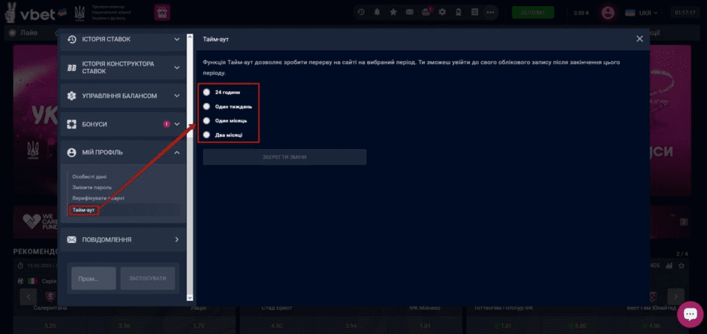
Task: Select the Один місяць time-out option
Action: coord(206,121)
